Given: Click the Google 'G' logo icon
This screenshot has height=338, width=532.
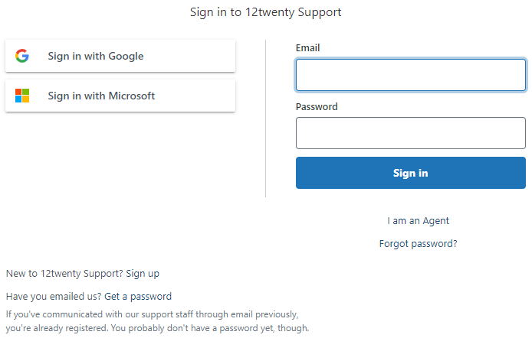Looking at the screenshot, I should [x=22, y=56].
